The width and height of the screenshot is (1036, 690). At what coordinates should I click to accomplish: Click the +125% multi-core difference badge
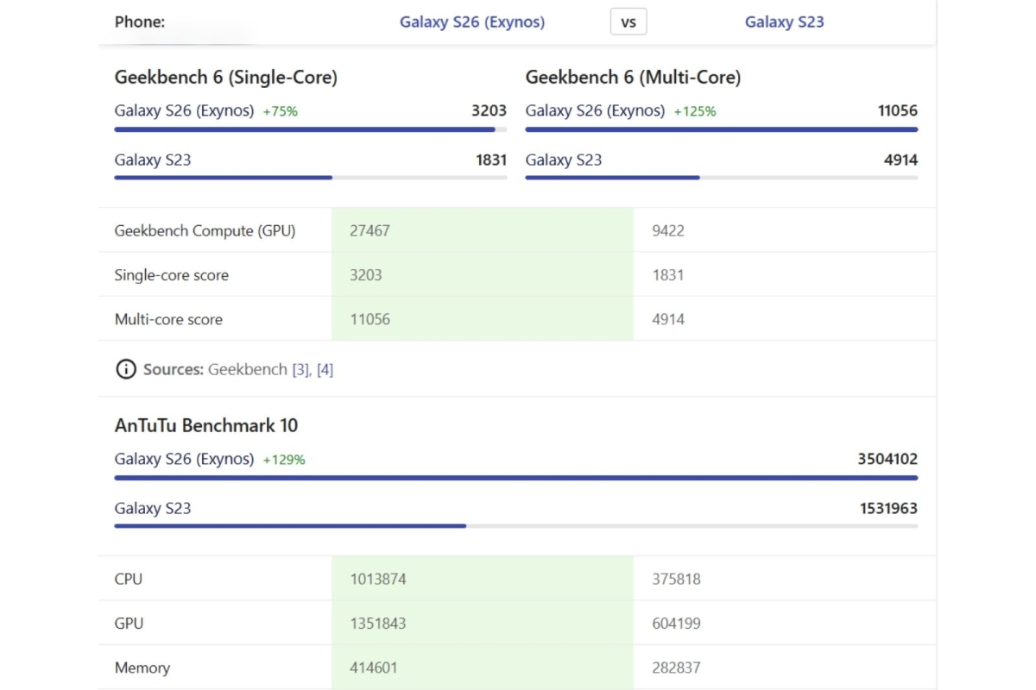click(x=694, y=111)
